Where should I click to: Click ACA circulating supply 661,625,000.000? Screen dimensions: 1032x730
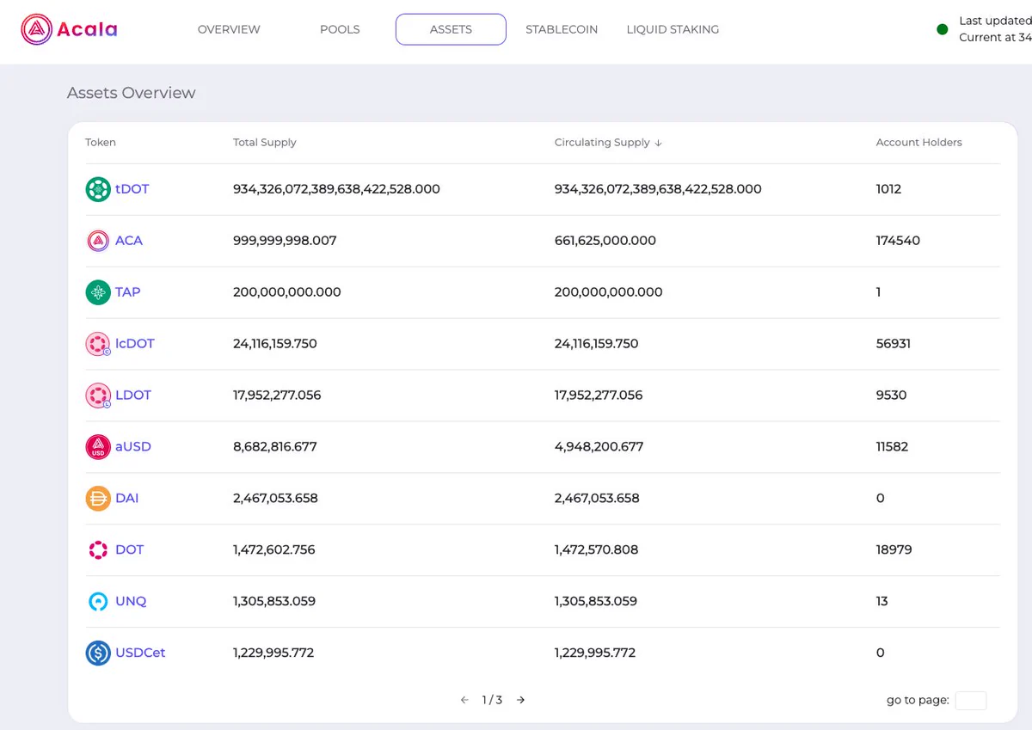(605, 241)
